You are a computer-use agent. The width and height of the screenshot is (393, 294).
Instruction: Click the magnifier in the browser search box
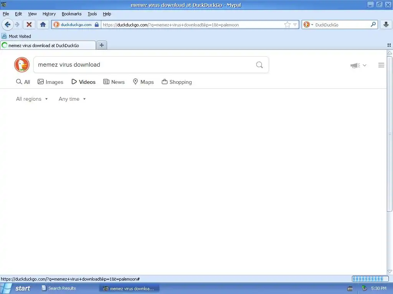373,24
